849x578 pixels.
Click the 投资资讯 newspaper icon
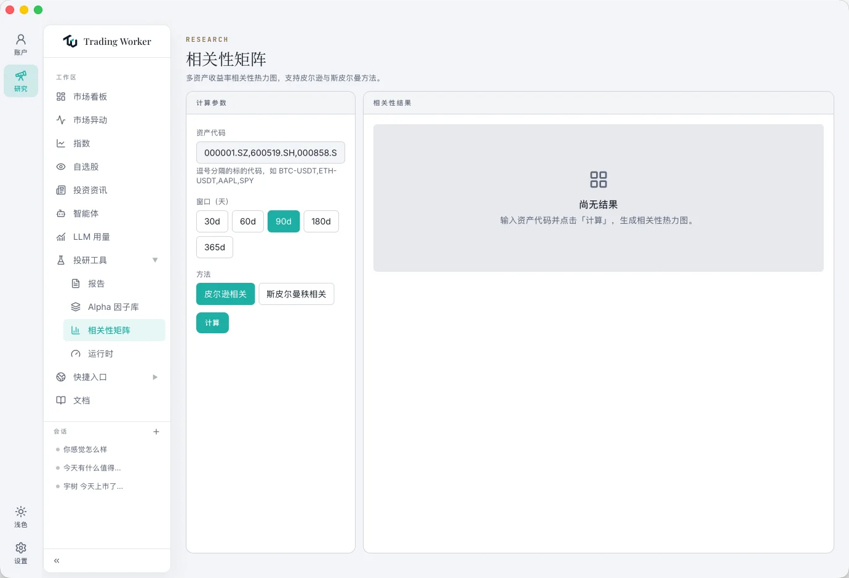pyautogui.click(x=61, y=190)
